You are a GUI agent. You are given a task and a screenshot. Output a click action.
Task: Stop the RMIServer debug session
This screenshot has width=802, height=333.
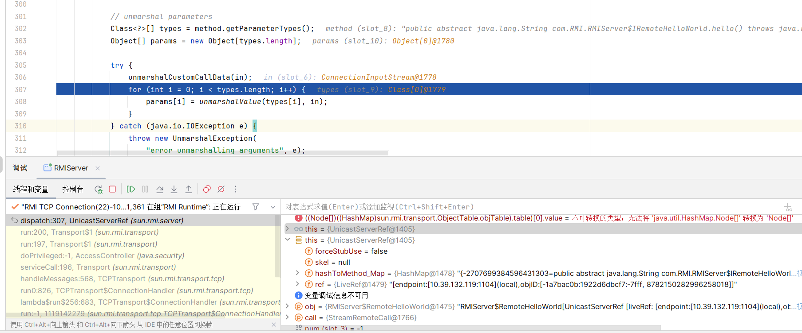point(112,189)
